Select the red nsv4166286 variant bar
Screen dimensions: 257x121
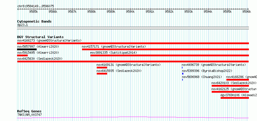[x=237, y=80]
